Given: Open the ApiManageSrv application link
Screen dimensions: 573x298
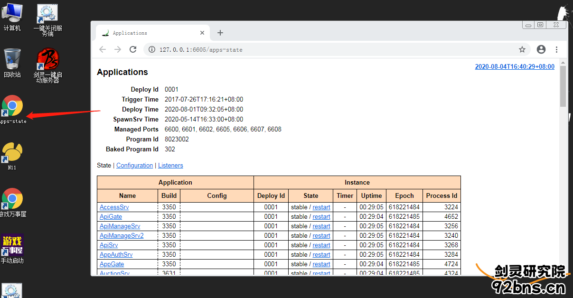Looking at the screenshot, I should (120, 226).
